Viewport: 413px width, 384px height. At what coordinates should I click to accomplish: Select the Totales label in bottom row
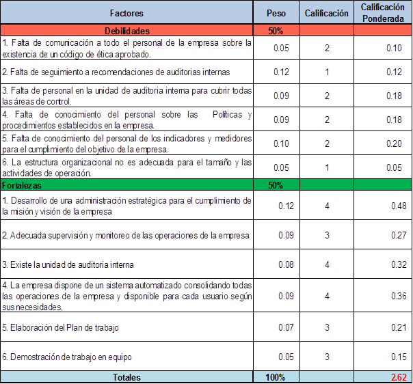[126, 377]
